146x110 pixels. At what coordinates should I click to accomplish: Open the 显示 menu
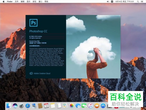28,1
